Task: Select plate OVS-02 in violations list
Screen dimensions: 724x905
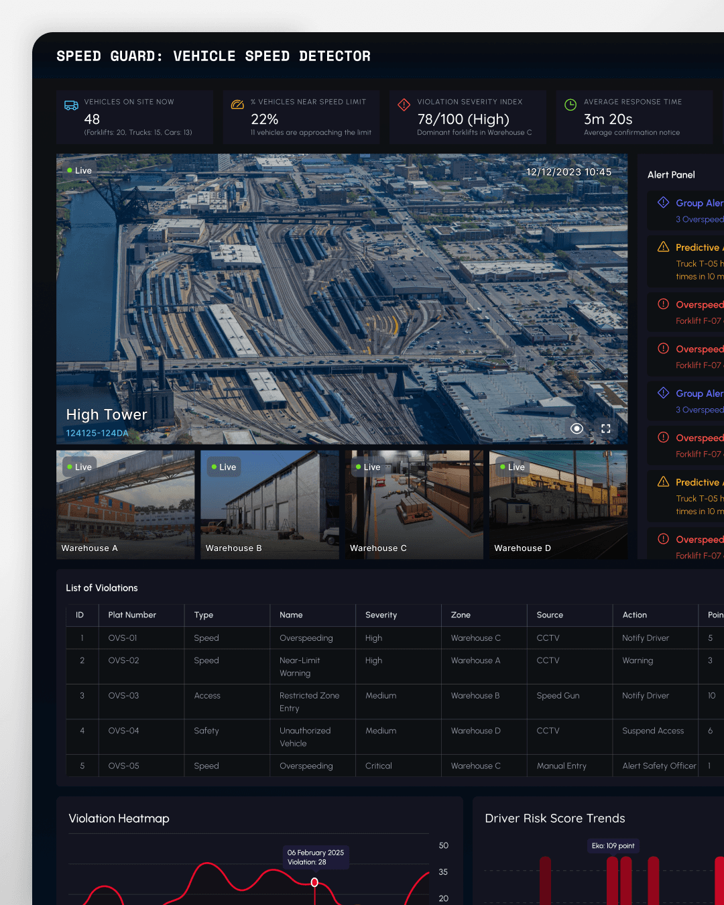Action: pos(123,660)
